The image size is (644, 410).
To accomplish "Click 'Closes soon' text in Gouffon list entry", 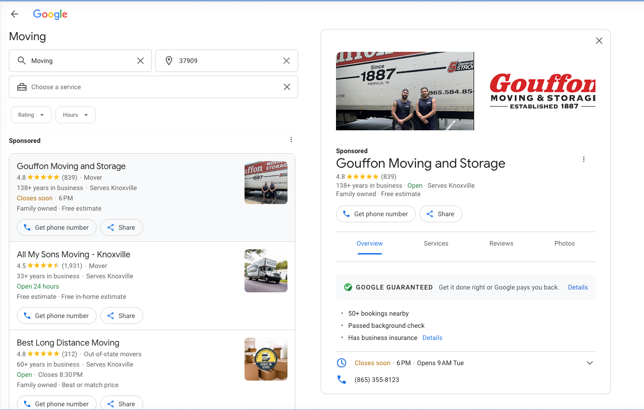I will tap(35, 198).
